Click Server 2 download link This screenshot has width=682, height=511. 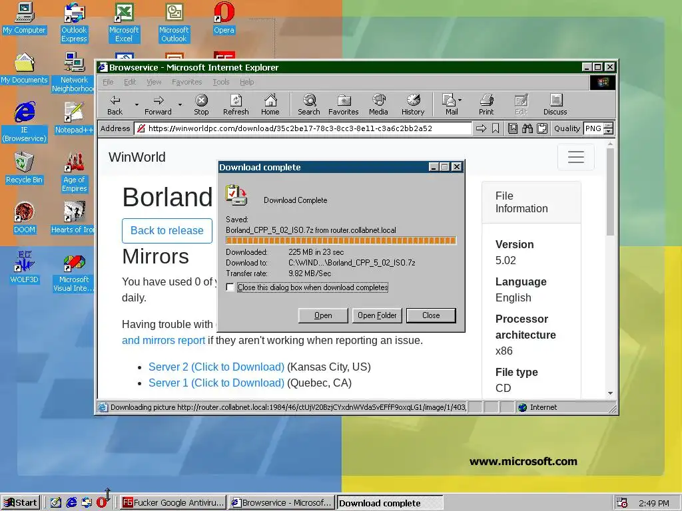(x=216, y=367)
